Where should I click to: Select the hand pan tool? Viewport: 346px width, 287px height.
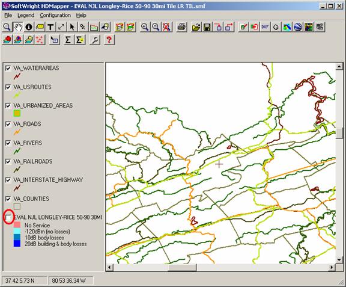(x=18, y=27)
